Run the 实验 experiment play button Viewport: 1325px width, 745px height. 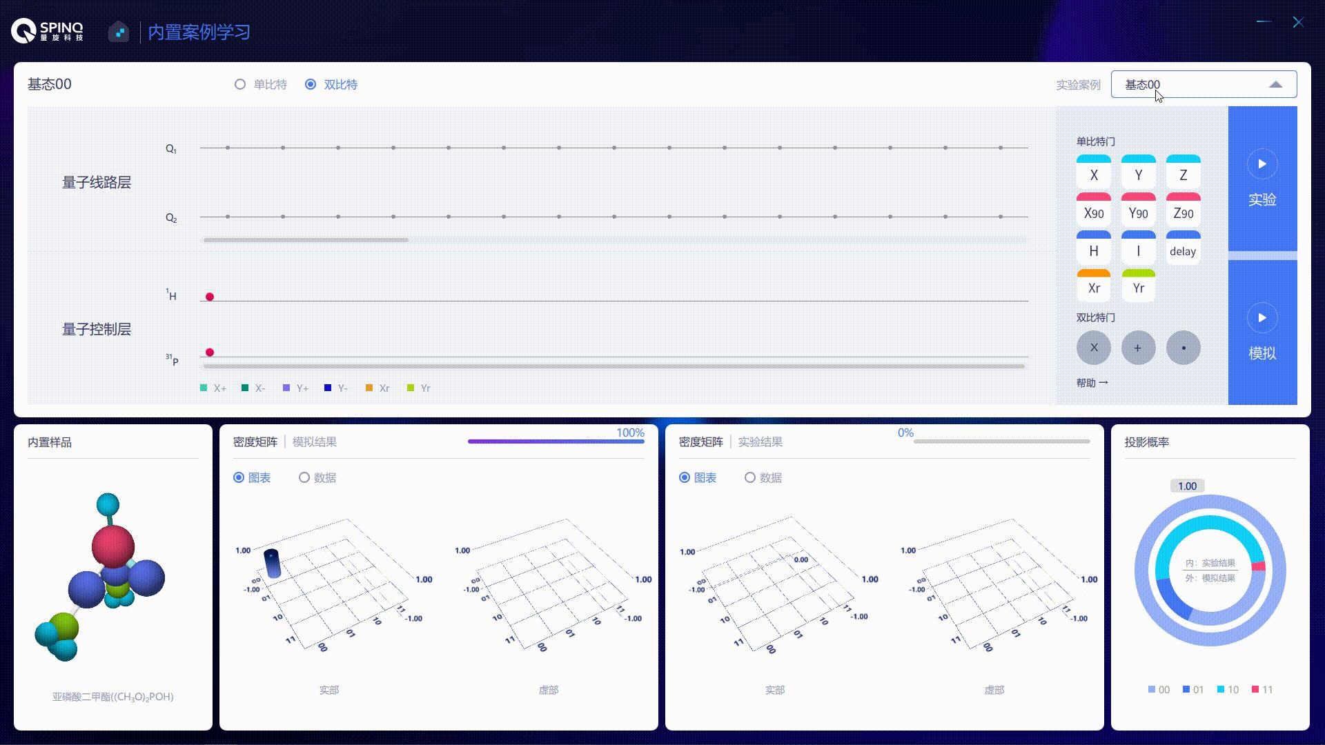(x=1262, y=164)
